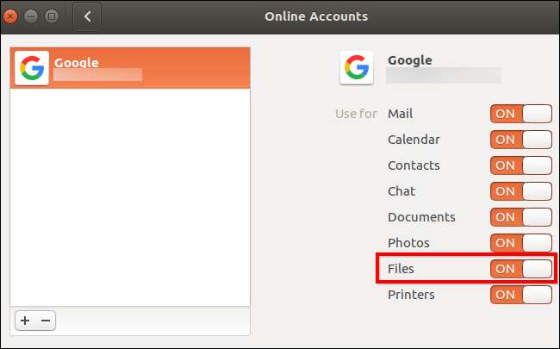Maximize the Online Accounts window
The width and height of the screenshot is (560, 349).
(x=53, y=16)
